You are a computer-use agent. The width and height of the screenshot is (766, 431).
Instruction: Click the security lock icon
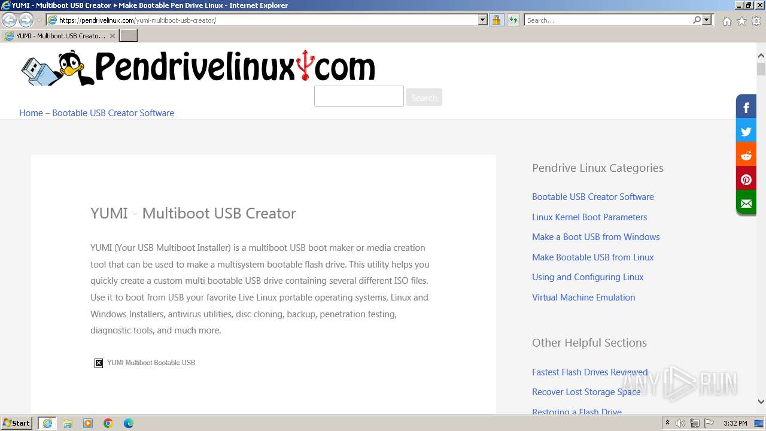pyautogui.click(x=496, y=20)
